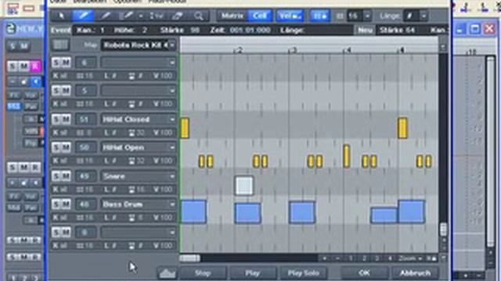Screen dimensions: 501x281
Task: Click the eraser icon left of Stop
Action: click(x=168, y=273)
